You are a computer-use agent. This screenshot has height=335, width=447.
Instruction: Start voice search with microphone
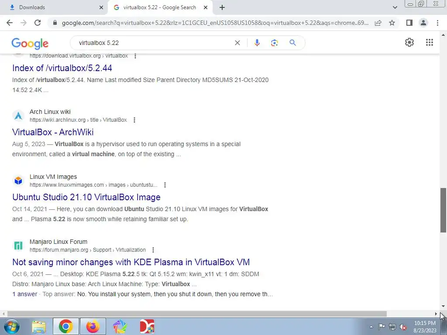point(257,43)
